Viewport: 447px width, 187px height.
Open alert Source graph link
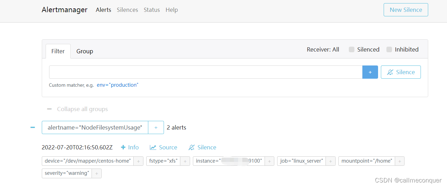(164, 147)
